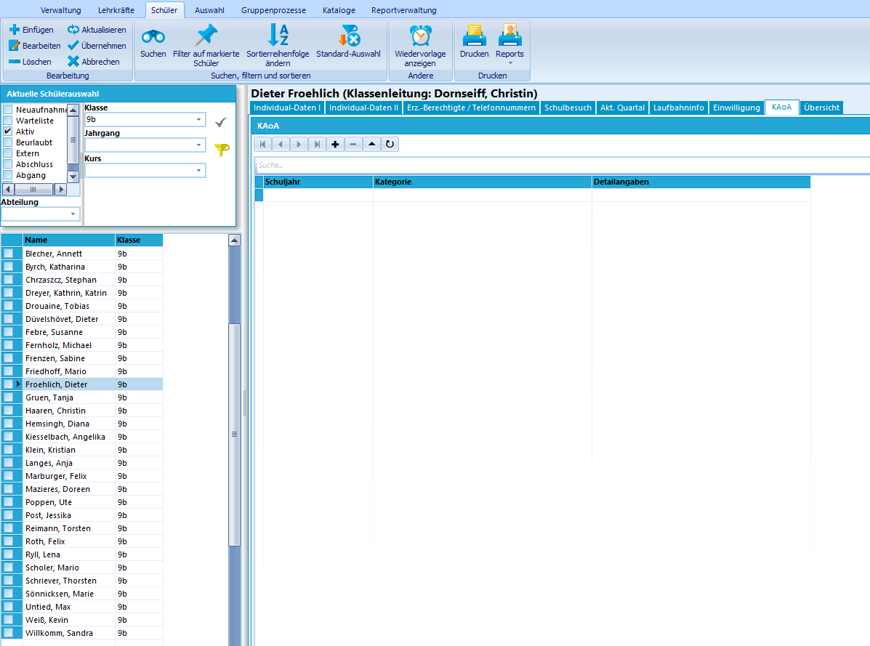Add new KAoA entry with plus
The image size is (870, 646).
[335, 144]
